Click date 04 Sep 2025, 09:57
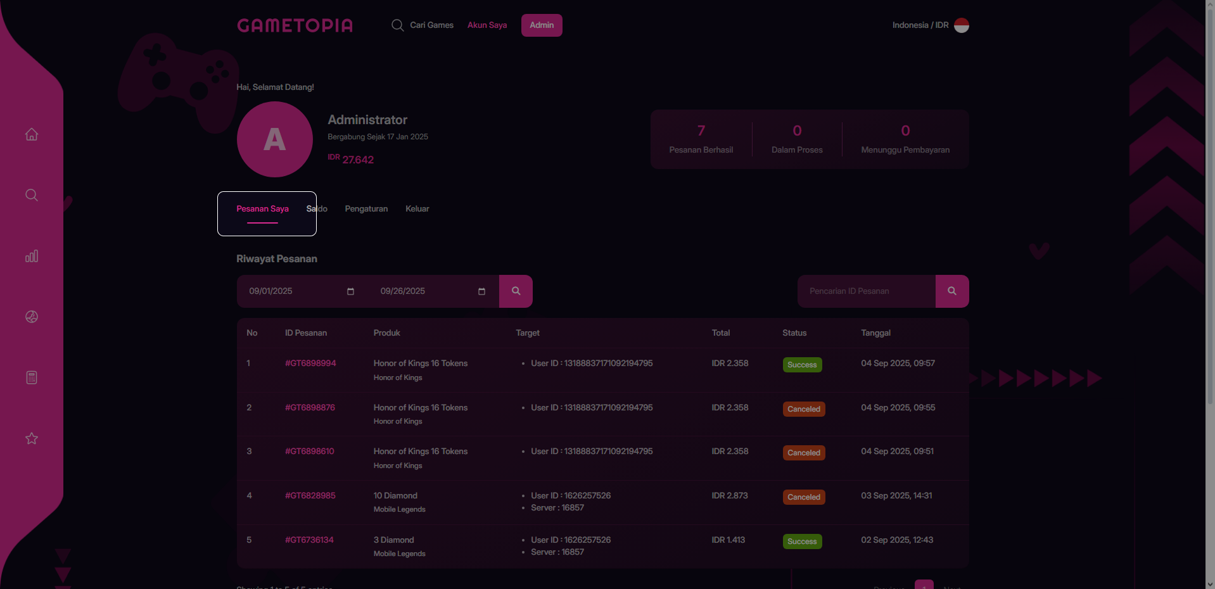 [898, 364]
